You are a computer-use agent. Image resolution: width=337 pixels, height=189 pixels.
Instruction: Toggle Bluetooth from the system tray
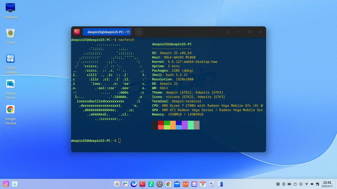pos(284,184)
